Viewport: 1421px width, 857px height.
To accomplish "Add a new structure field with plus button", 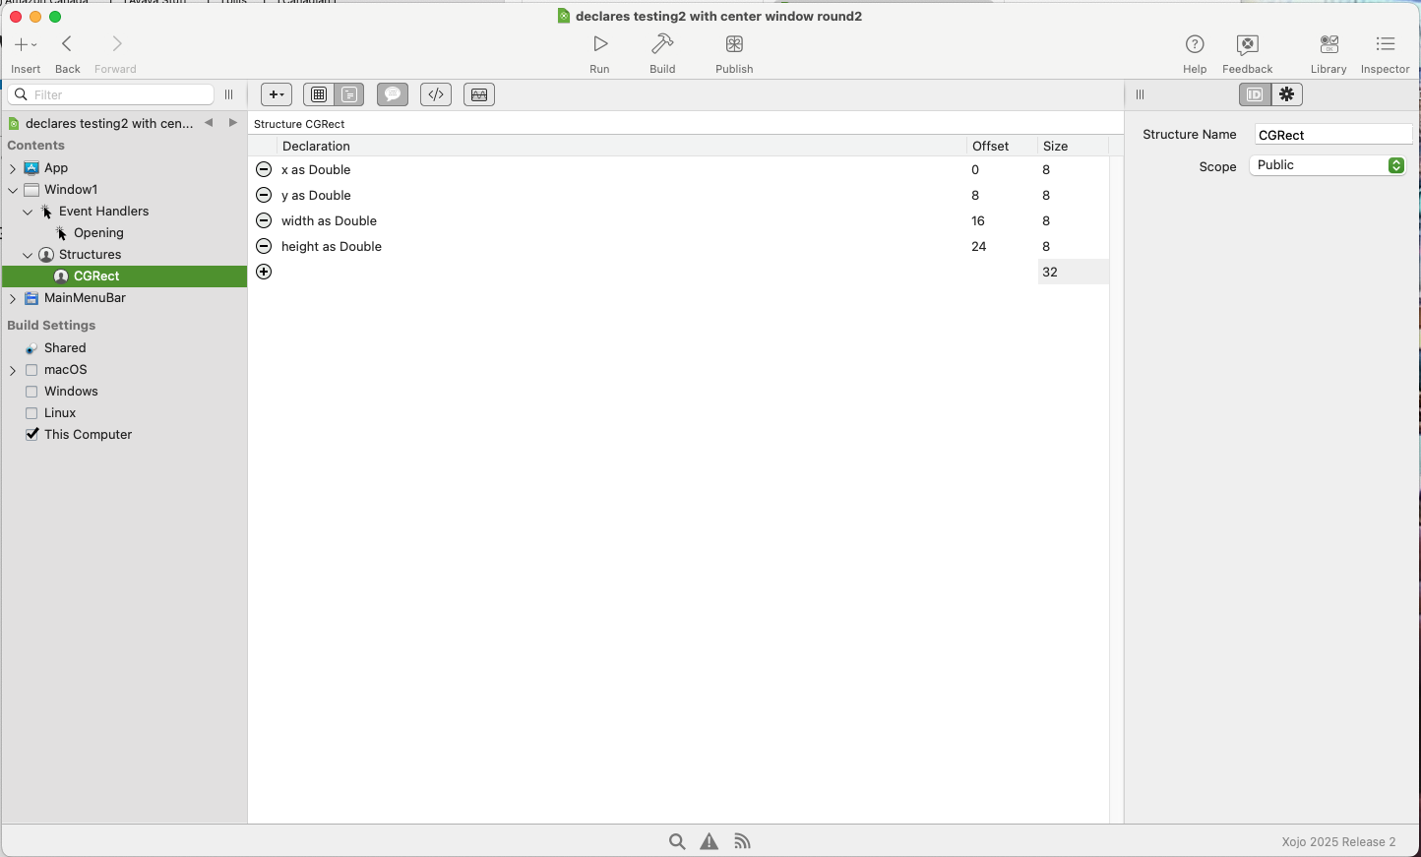I will coord(264,273).
